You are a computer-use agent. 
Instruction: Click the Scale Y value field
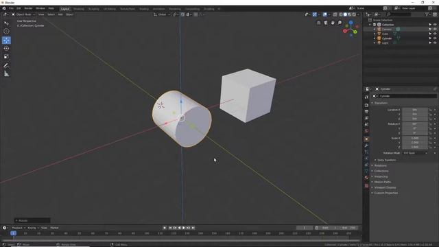pyautogui.click(x=415, y=143)
